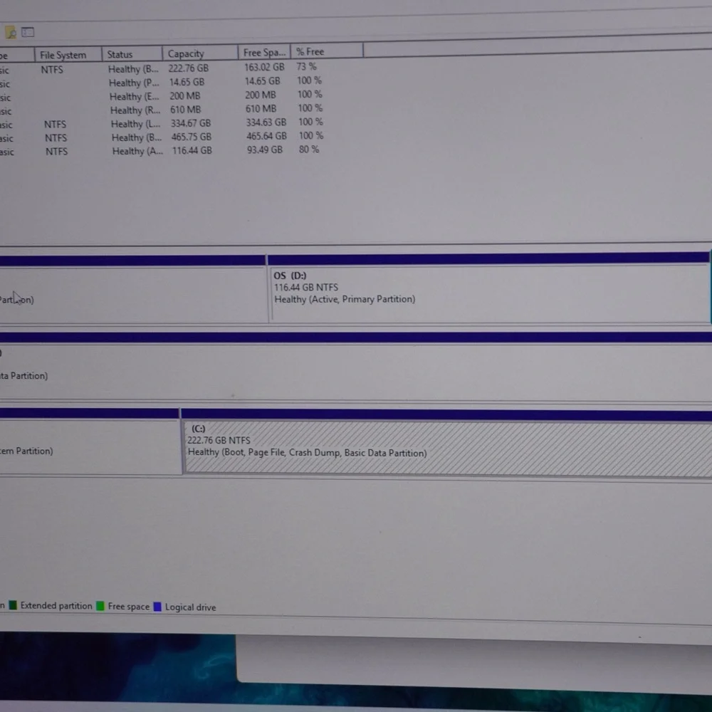Sort volumes by the Status column
This screenshot has height=712, width=712.
click(120, 54)
